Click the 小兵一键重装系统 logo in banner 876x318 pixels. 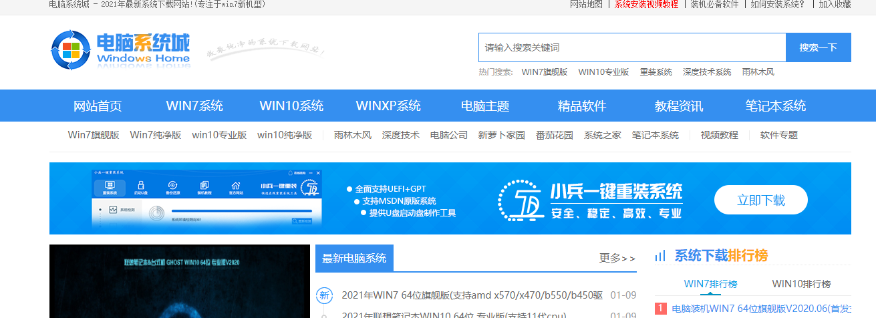pyautogui.click(x=591, y=199)
